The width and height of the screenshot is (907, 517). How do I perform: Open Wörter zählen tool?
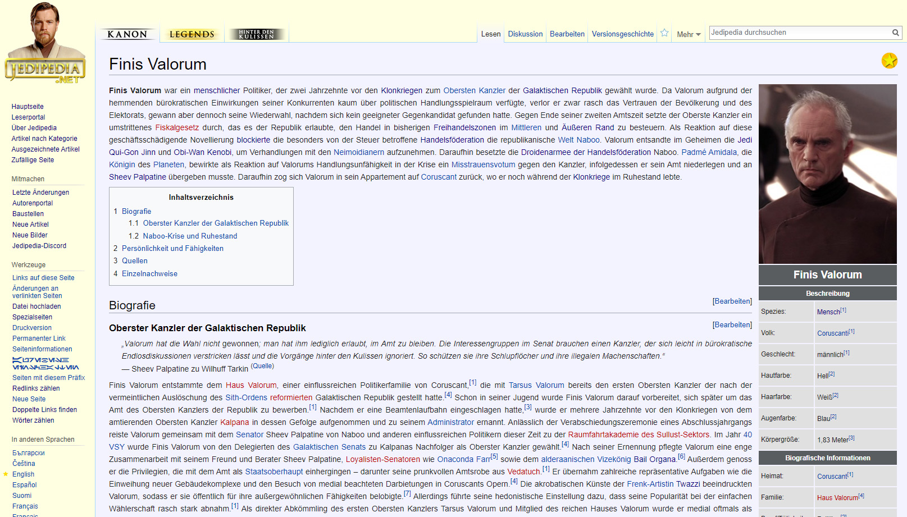[x=33, y=420]
